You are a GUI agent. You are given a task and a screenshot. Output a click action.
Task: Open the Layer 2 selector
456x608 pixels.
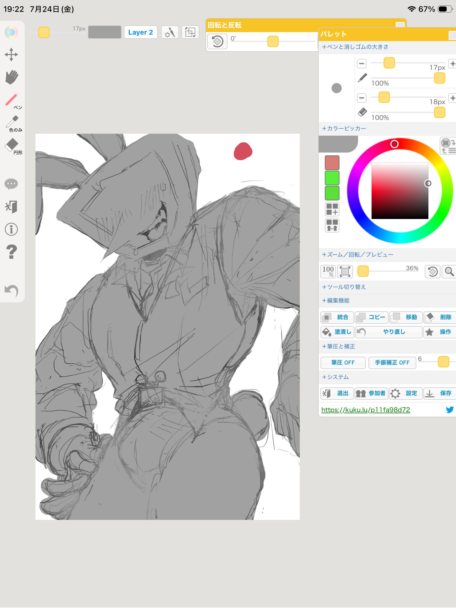click(140, 32)
